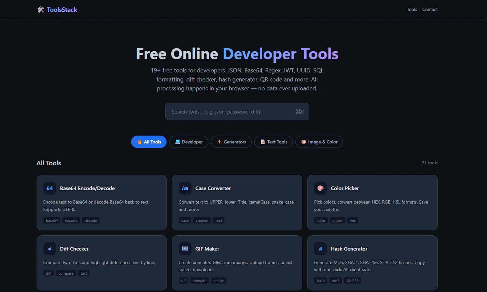Click the GIF Maker film icon
This screenshot has width=487, height=292.
185,249
